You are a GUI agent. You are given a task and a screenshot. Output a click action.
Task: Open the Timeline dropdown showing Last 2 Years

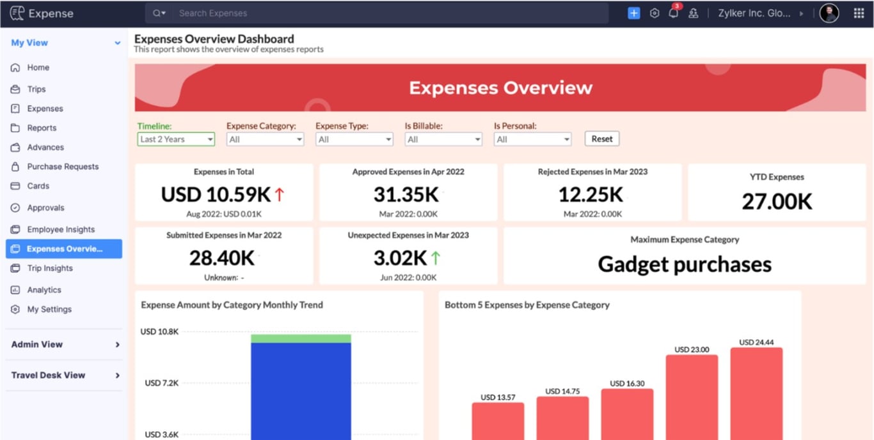[175, 139]
